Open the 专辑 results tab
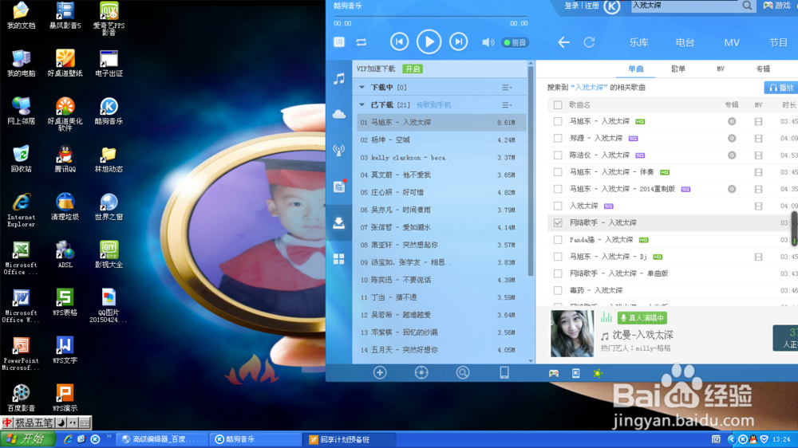This screenshot has height=448, width=798. [763, 69]
